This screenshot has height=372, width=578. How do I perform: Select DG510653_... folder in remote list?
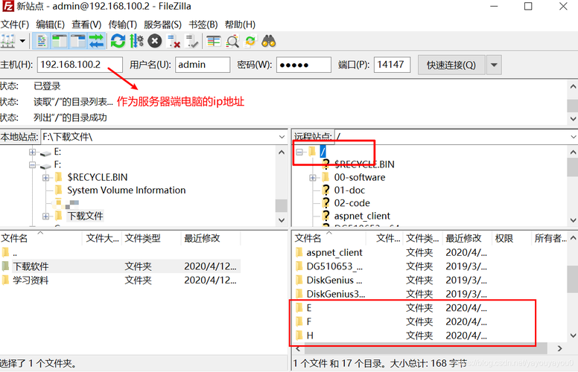point(430,266)
